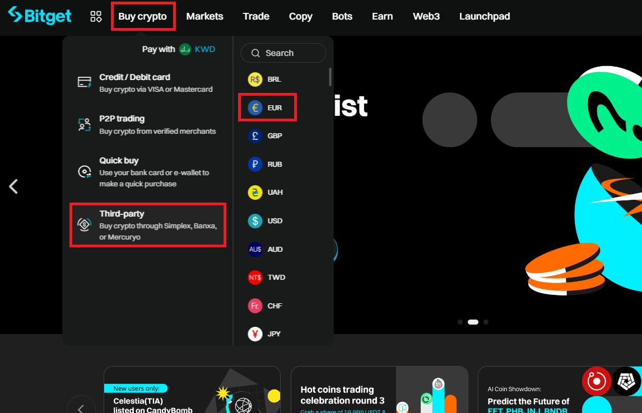Image resolution: width=642 pixels, height=413 pixels.
Task: Open the Bots menu
Action: (x=342, y=16)
